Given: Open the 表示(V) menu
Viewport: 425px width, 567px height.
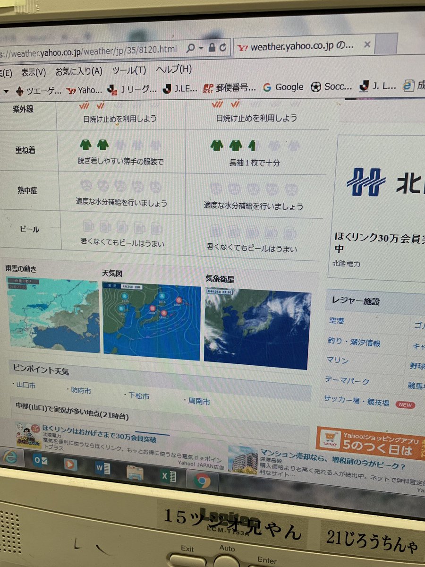Looking at the screenshot, I should (33, 72).
